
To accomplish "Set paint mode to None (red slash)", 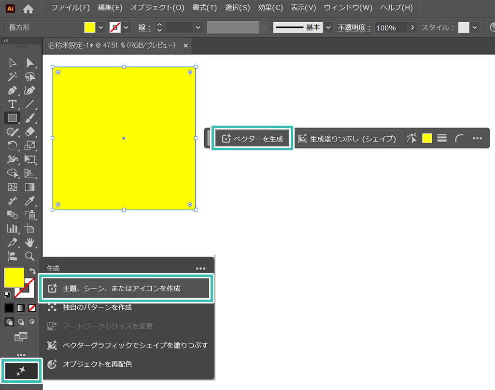I will click(x=32, y=307).
